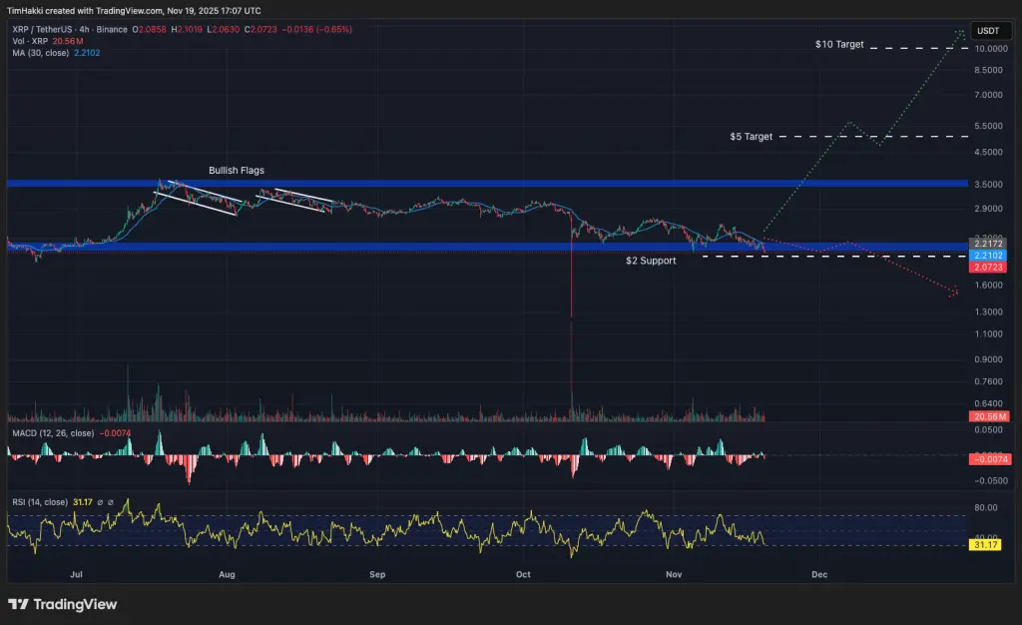The height and width of the screenshot is (625, 1022).
Task: Toggle the USDT currency button on the price scale
Action: pos(990,31)
